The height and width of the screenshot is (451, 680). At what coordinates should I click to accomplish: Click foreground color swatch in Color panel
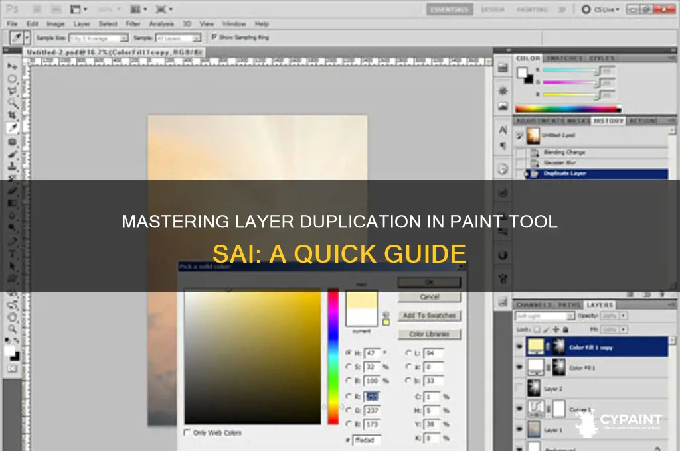[x=523, y=73]
